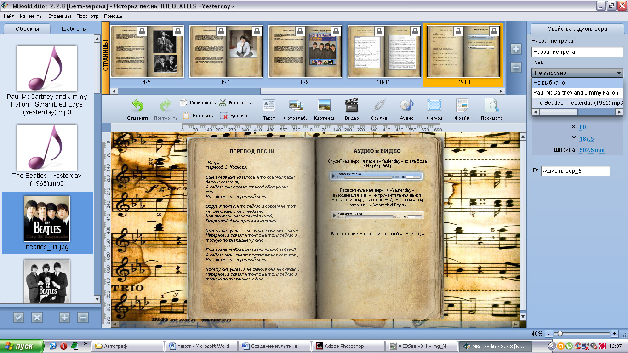Choose The Beatles - Yesterday (1965).mp3 option
Image resolution: width=628 pixels, height=353 pixels.
point(577,103)
